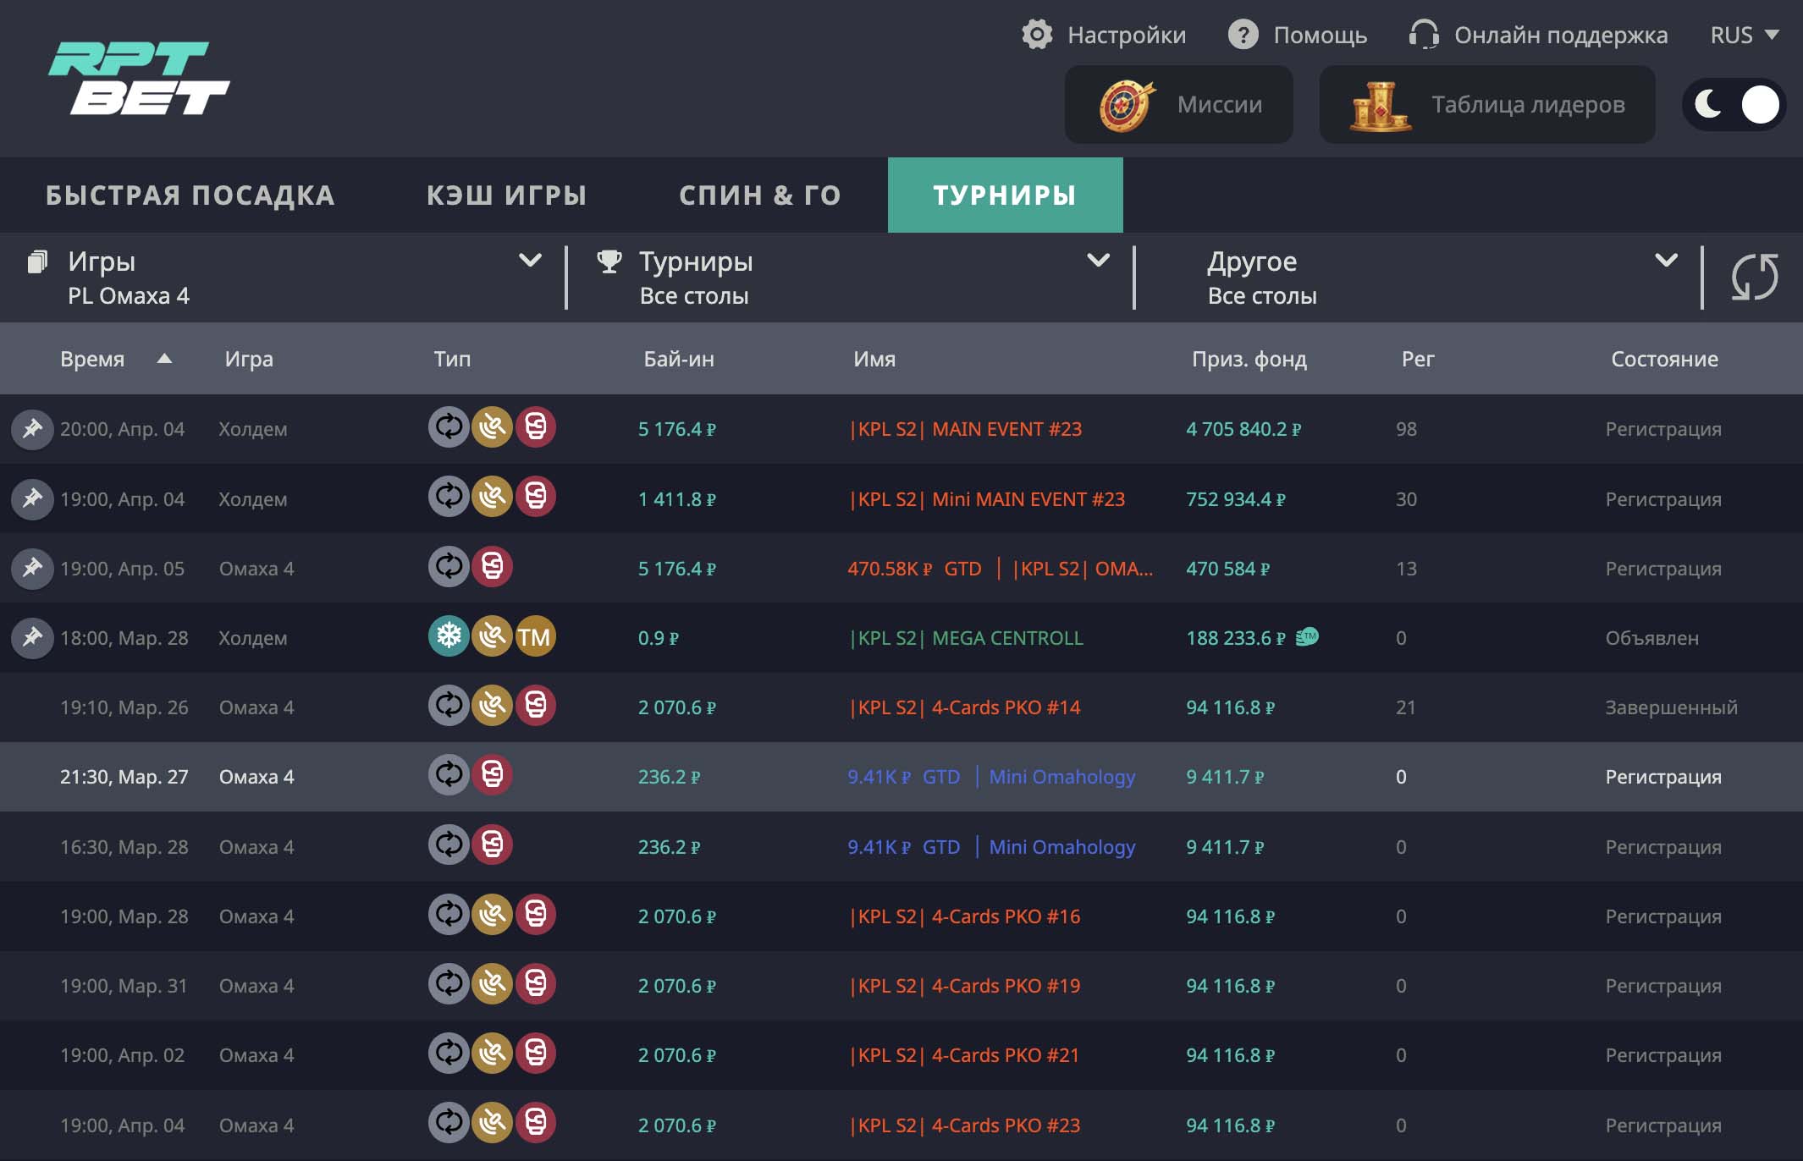Unpin the MAIN EVENT #23 tournament

pyautogui.click(x=32, y=429)
